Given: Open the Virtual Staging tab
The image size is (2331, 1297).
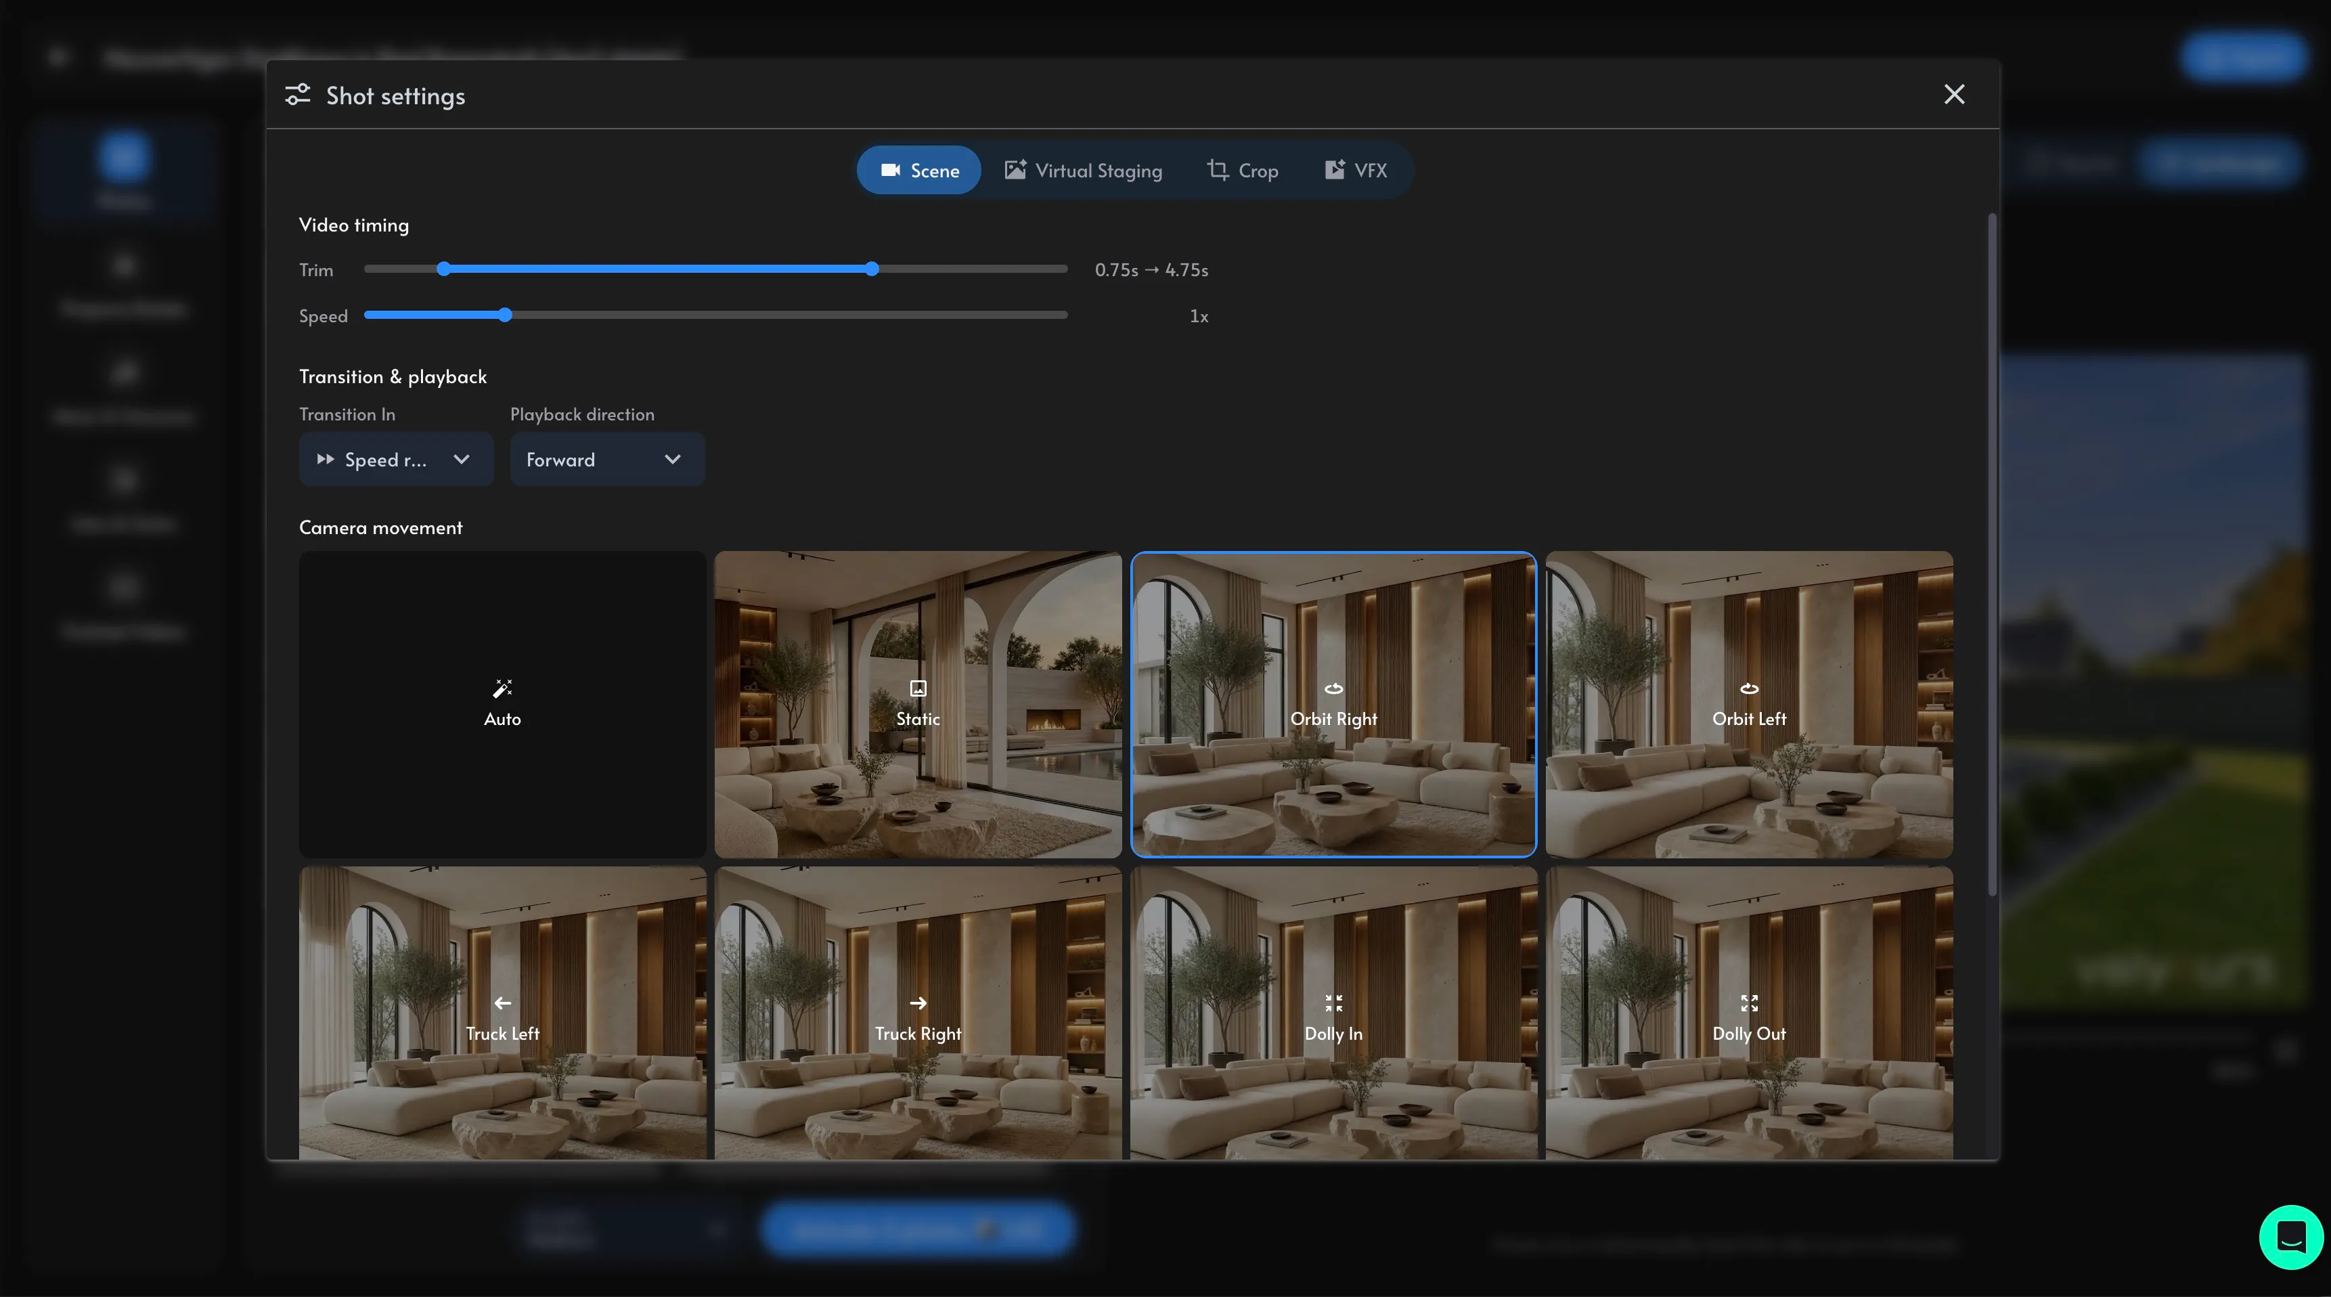Looking at the screenshot, I should click(x=1083, y=170).
